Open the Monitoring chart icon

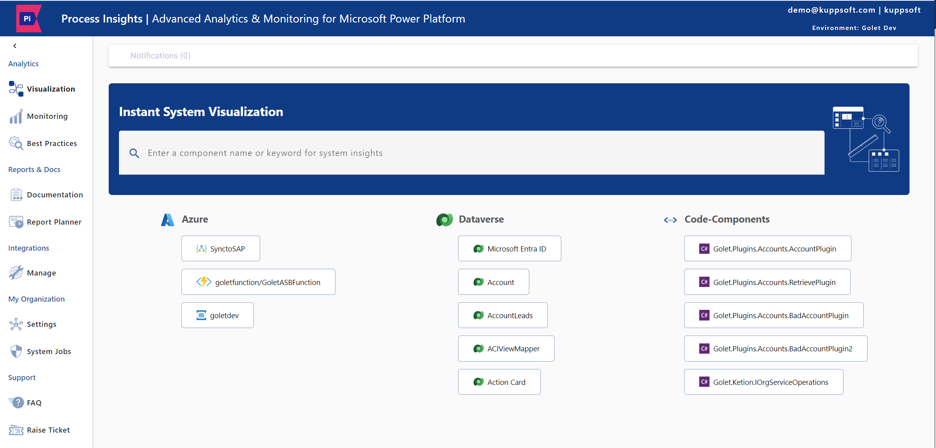click(16, 116)
